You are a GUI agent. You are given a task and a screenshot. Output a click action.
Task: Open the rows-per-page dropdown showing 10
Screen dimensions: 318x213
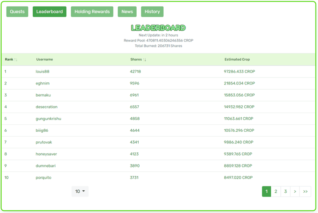click(80, 191)
